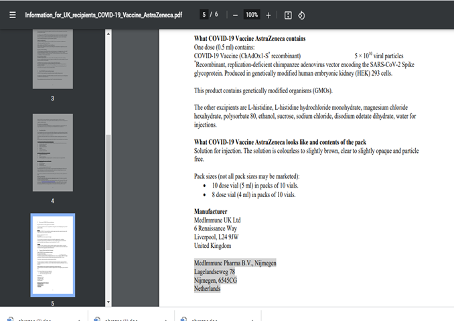Click '8 dose vial (4 ml)' bullet
The image size is (454, 321).
pos(254,195)
